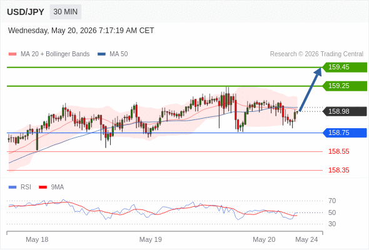
Task: Click the May 18 date axis label
Action: point(37,239)
